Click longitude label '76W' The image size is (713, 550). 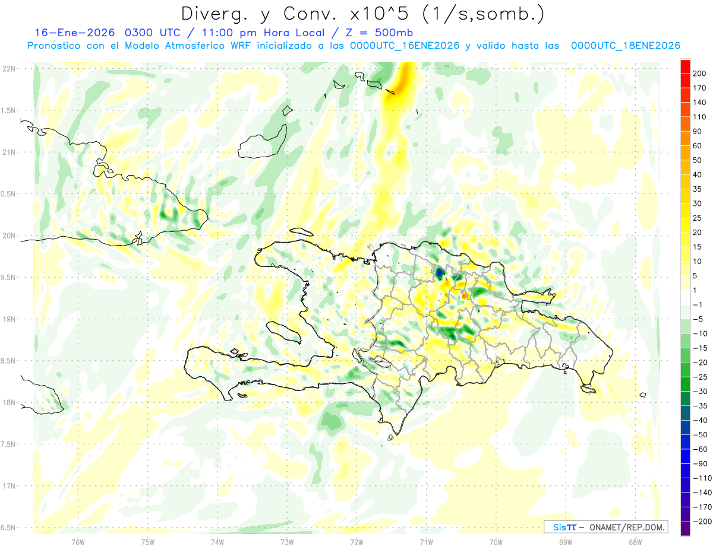(78, 542)
